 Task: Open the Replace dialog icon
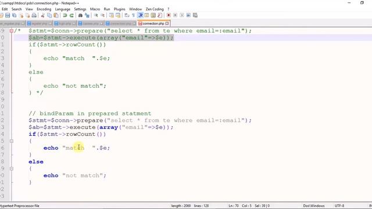pyautogui.click(x=87, y=16)
